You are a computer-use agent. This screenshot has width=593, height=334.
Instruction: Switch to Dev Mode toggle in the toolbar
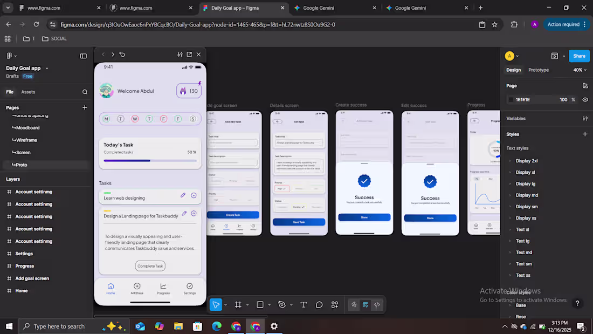click(377, 305)
